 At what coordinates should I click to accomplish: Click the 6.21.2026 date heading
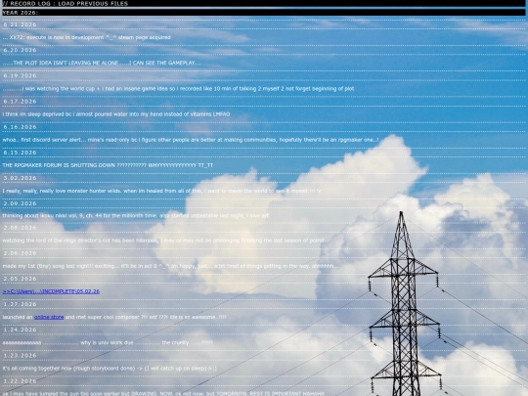pos(20,24)
